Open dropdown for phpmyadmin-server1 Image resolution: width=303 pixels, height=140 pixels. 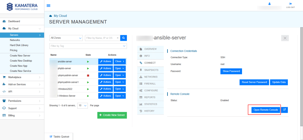click(120, 82)
